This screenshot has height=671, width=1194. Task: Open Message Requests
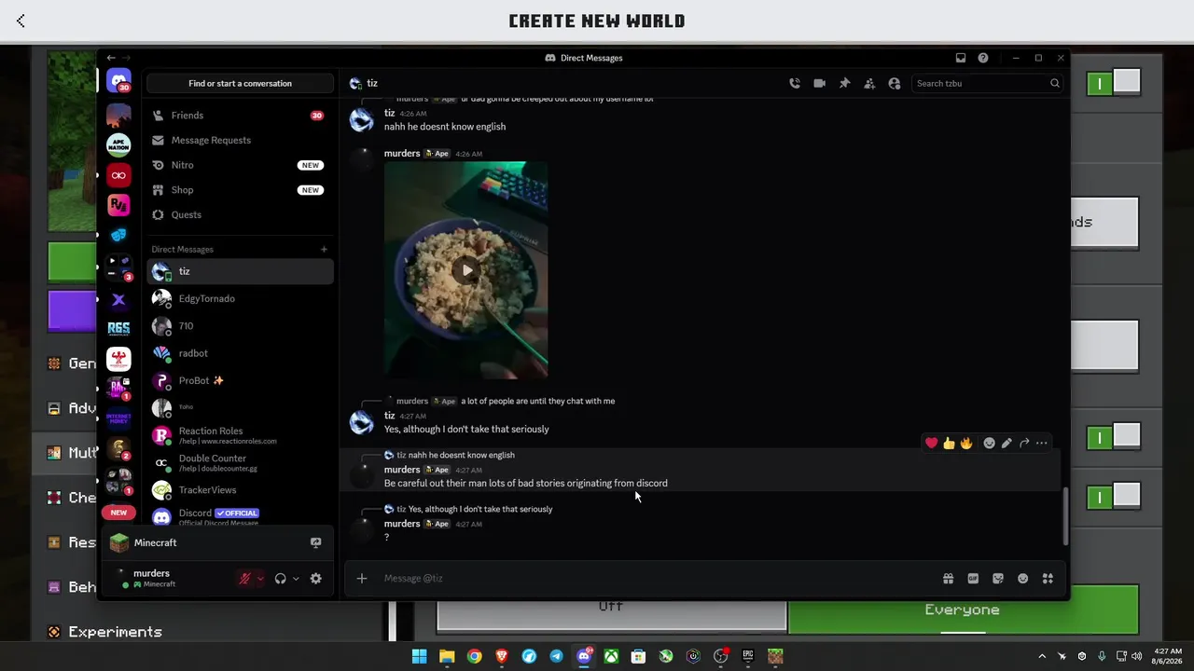tap(240, 140)
